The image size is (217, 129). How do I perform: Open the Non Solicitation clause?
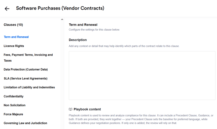[15, 105]
